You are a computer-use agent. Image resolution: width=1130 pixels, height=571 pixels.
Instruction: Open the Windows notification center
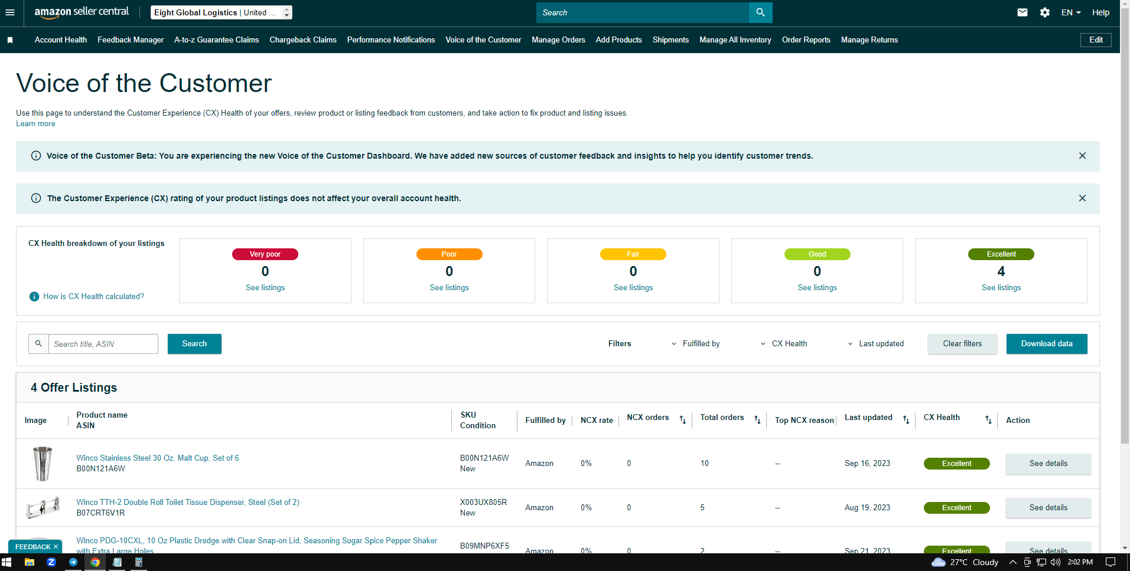1111,562
